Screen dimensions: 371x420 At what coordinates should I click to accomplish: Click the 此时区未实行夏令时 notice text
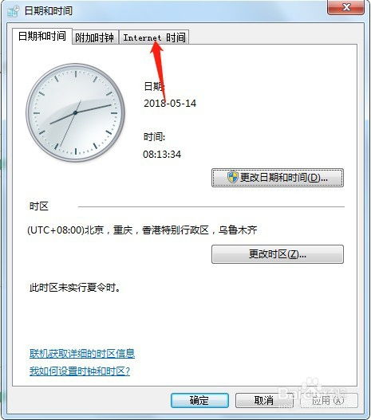coord(75,288)
